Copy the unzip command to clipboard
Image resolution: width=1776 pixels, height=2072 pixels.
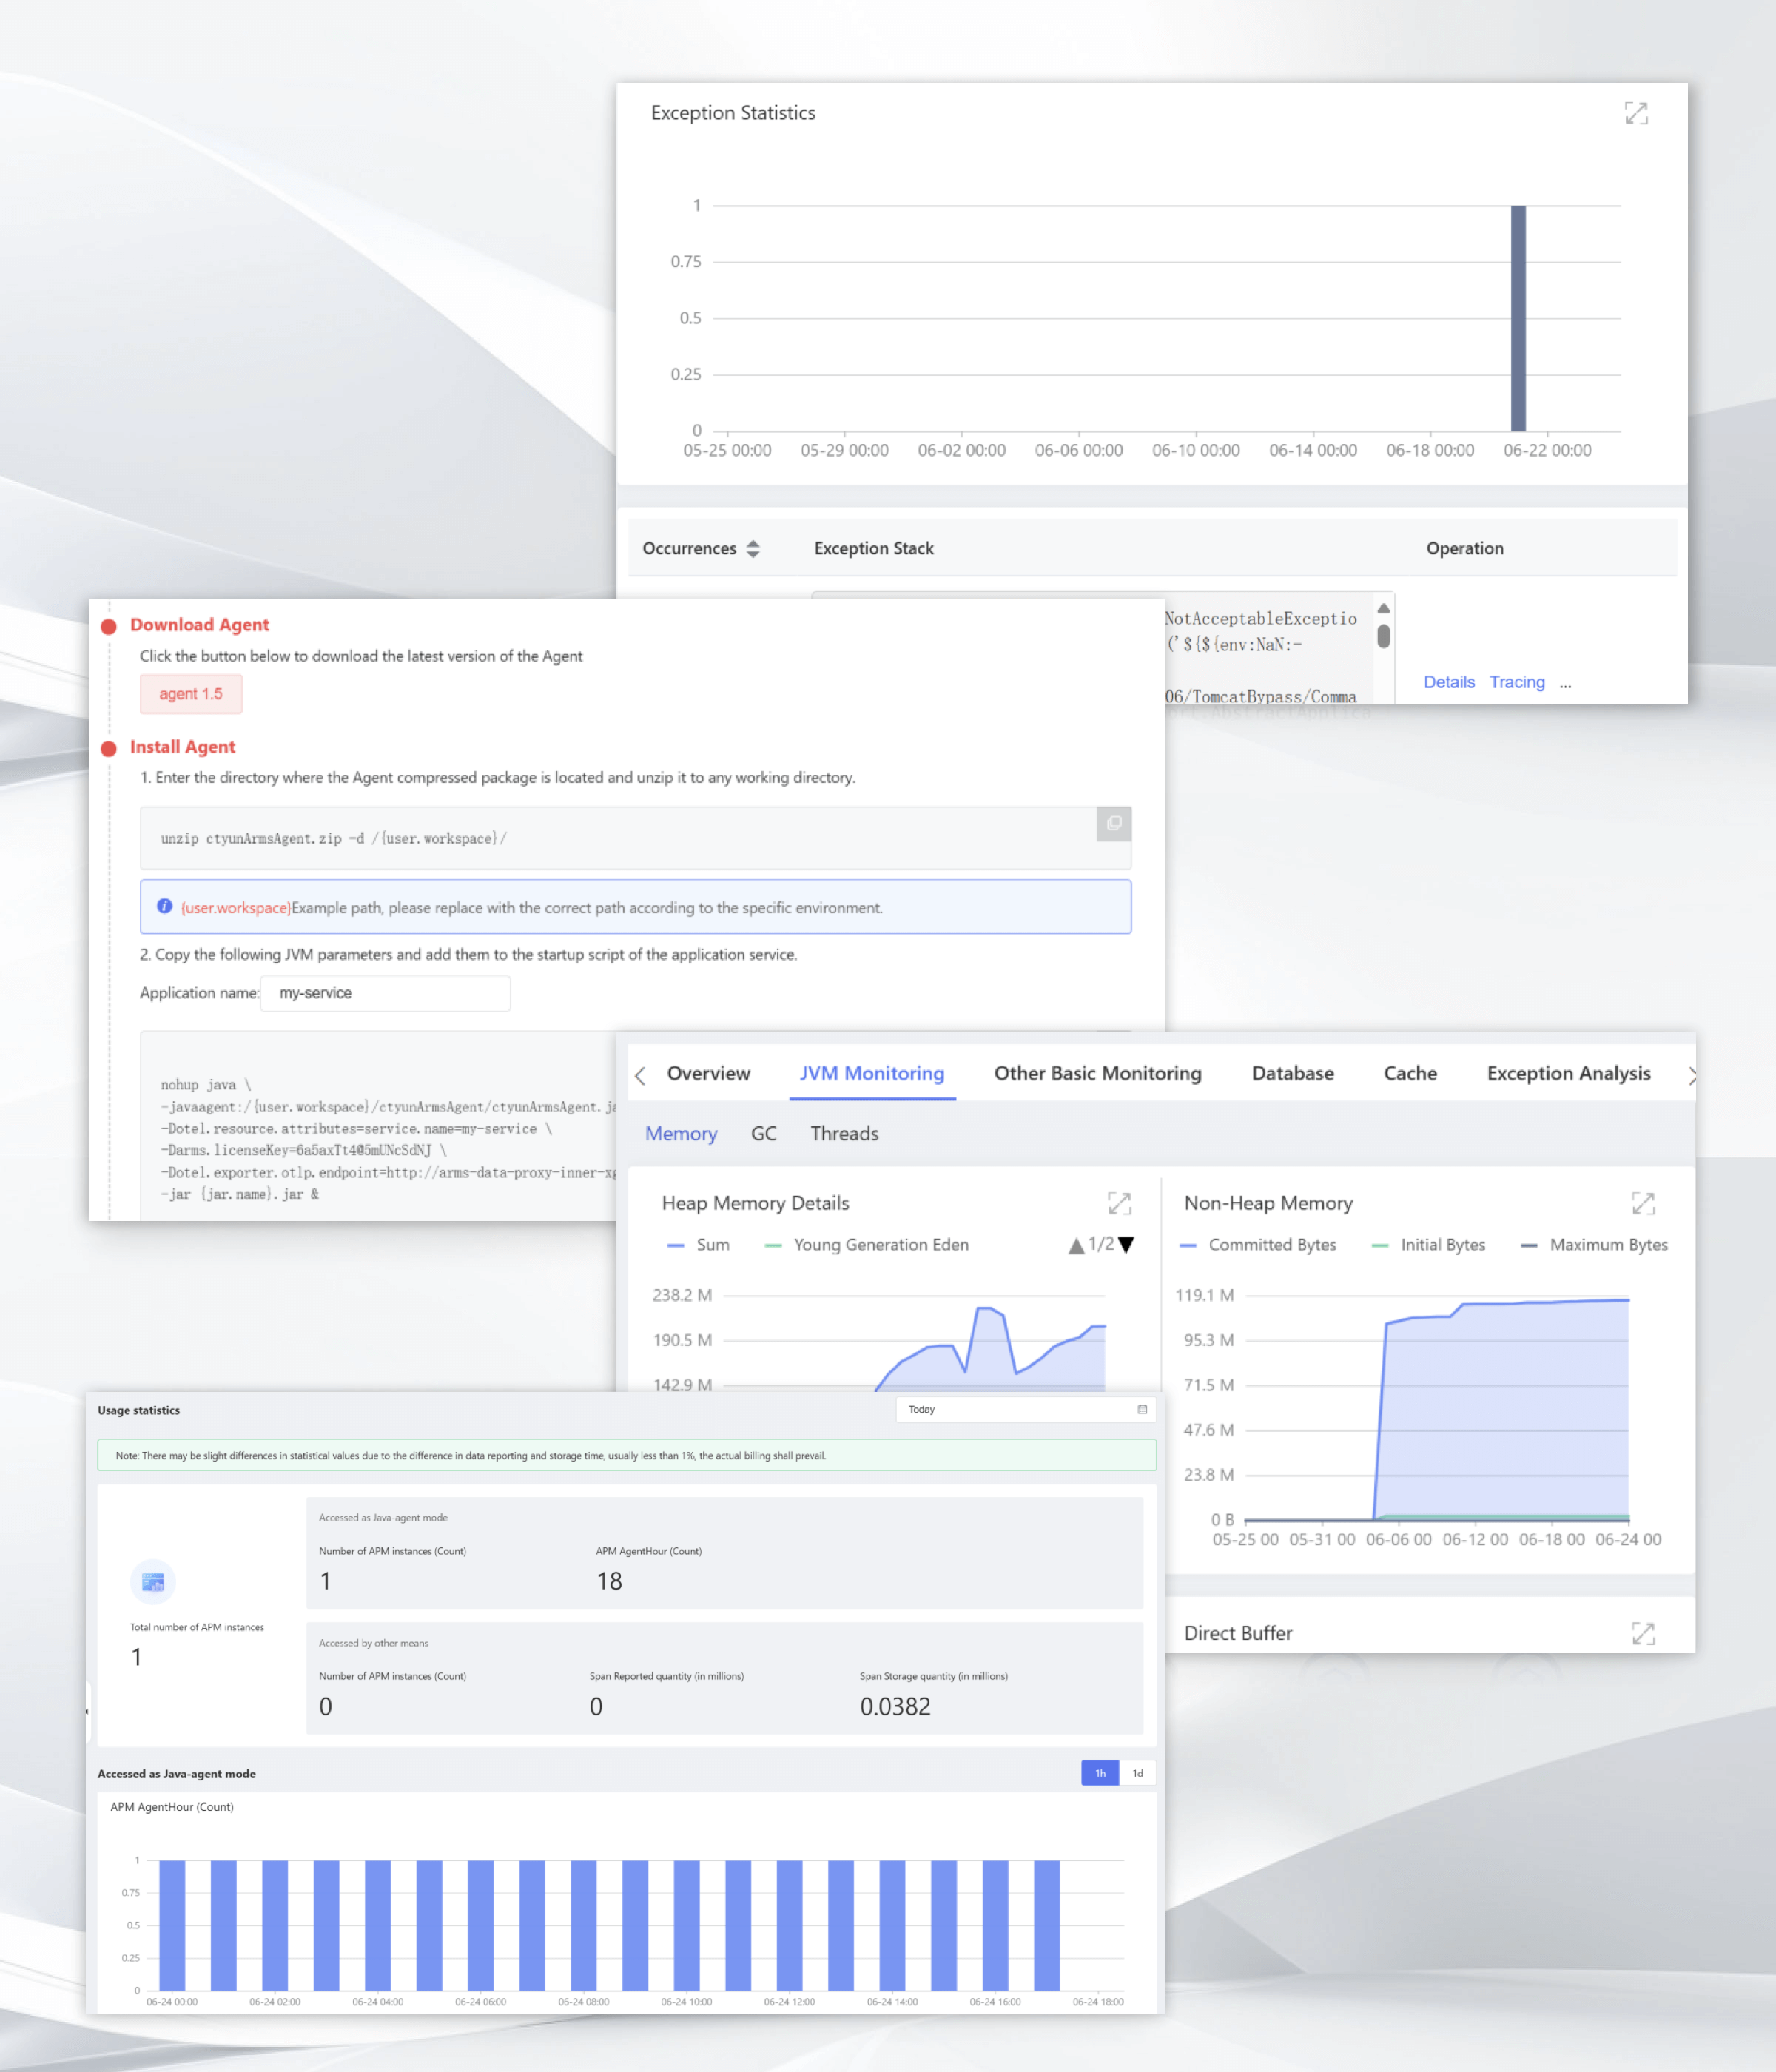click(x=1113, y=823)
